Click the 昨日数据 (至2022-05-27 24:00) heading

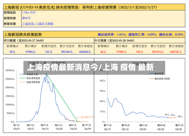pos(24,41)
